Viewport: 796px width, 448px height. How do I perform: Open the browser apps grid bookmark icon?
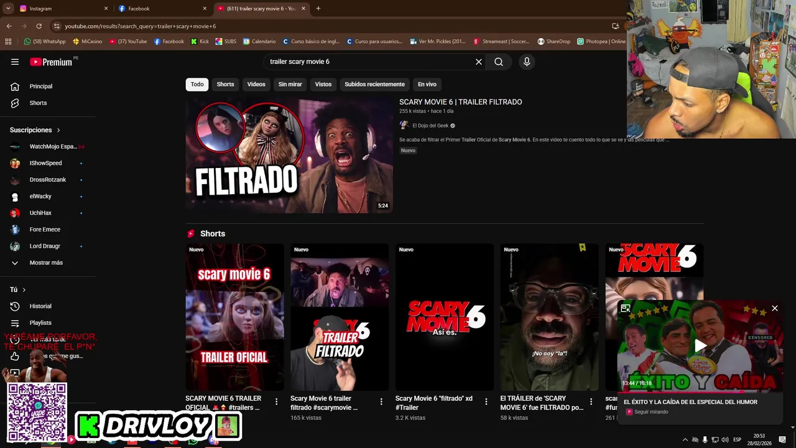(x=8, y=42)
